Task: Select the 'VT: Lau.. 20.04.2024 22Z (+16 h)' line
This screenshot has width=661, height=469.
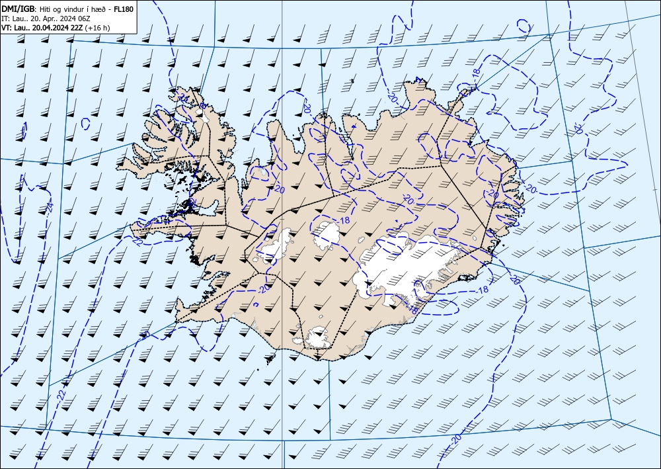Action: [x=56, y=28]
